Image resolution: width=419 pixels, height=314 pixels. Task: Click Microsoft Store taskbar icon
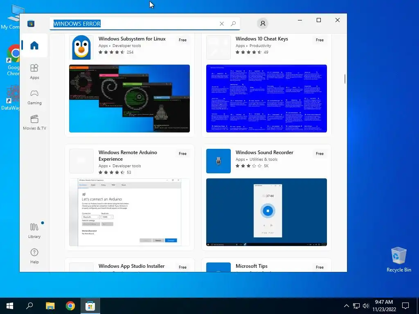pos(90,306)
